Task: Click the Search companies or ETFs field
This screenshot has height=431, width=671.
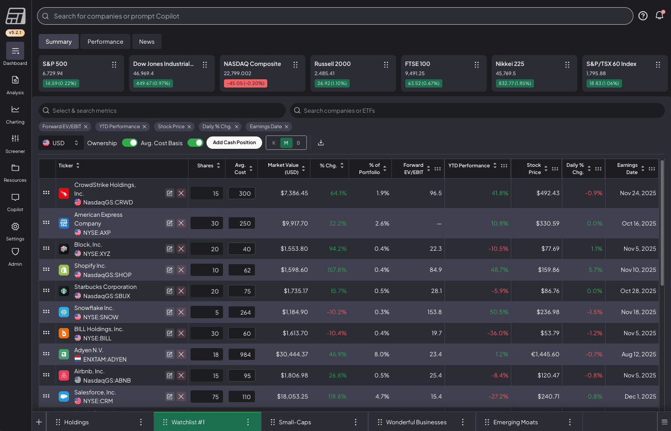Action: click(477, 111)
